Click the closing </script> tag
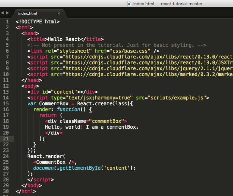The height and width of the screenshot is (196, 233). [x=40, y=180]
